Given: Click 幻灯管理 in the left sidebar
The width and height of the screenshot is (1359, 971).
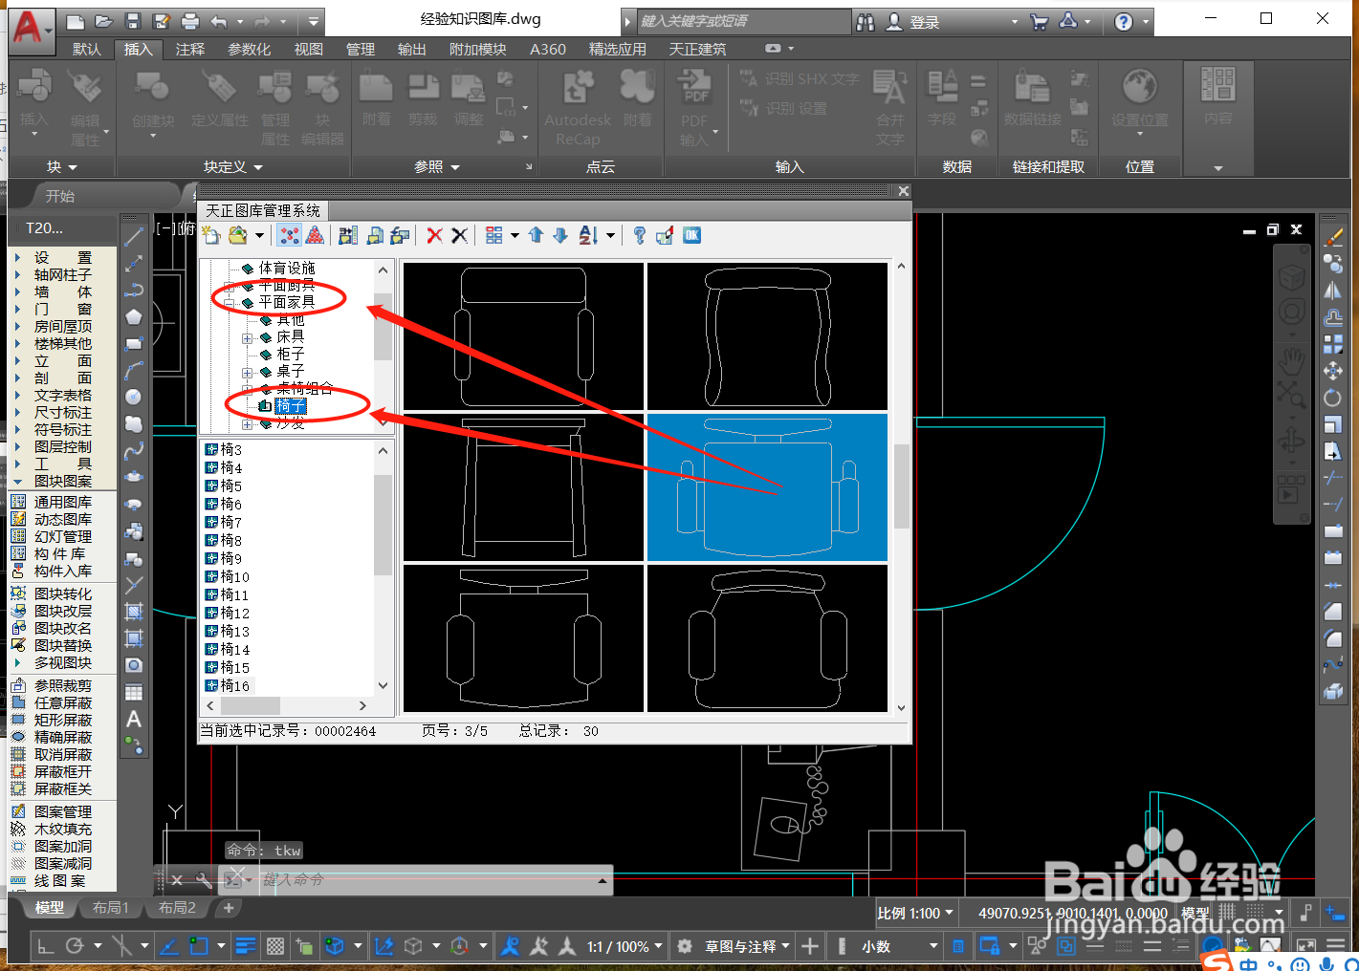Looking at the screenshot, I should pyautogui.click(x=63, y=537).
